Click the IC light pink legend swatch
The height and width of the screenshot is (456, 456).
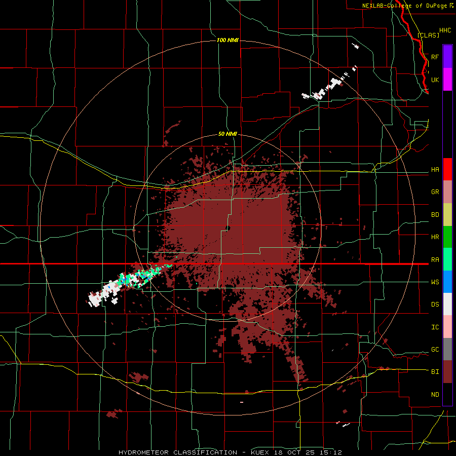[x=447, y=327]
